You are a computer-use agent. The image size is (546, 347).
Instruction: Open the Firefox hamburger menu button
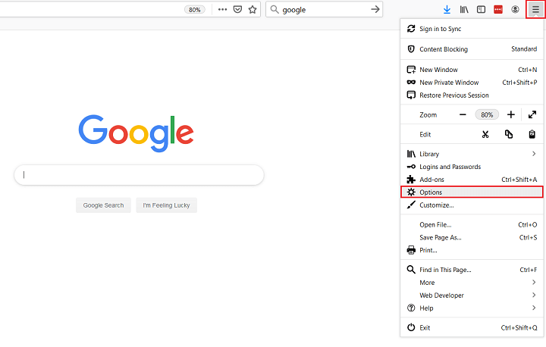(535, 9)
